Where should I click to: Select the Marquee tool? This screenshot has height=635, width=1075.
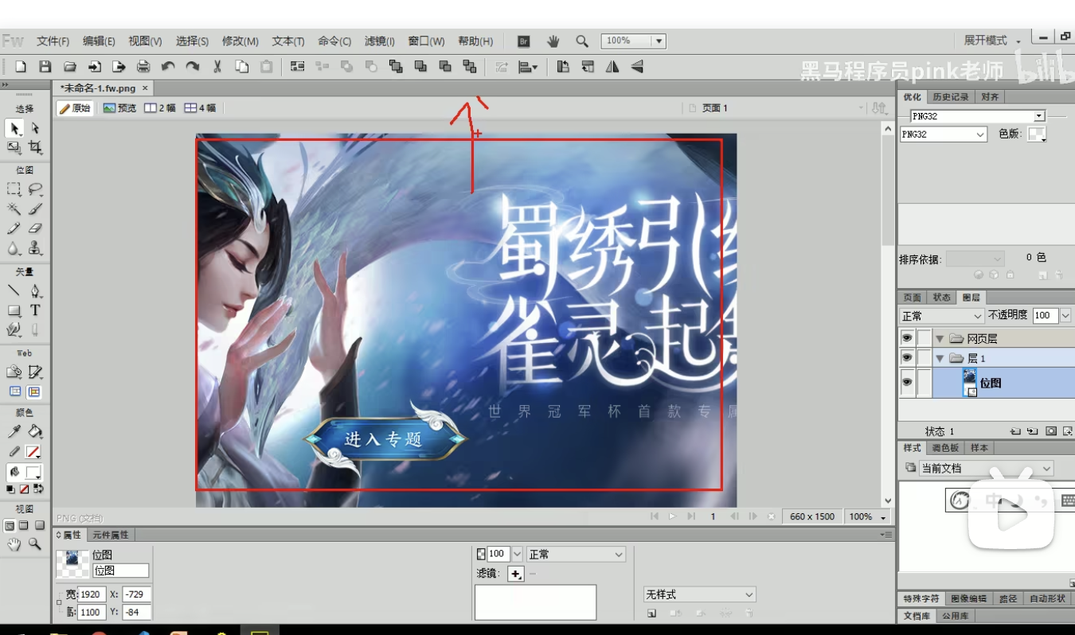point(14,189)
